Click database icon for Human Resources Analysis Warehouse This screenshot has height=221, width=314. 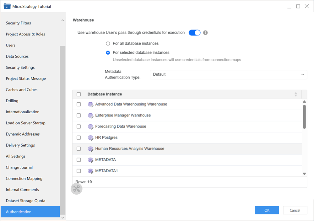91,149
